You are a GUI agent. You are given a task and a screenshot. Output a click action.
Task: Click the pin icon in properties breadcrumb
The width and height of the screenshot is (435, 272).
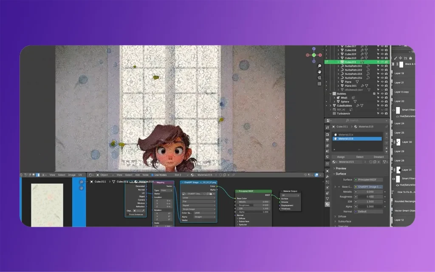click(x=387, y=127)
